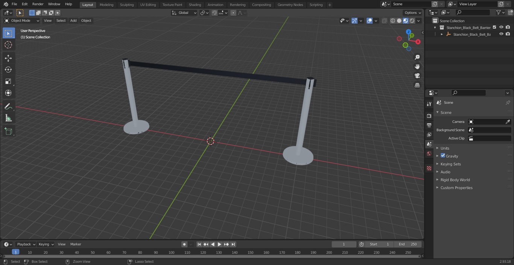Open the Render menu

pyautogui.click(x=38, y=4)
